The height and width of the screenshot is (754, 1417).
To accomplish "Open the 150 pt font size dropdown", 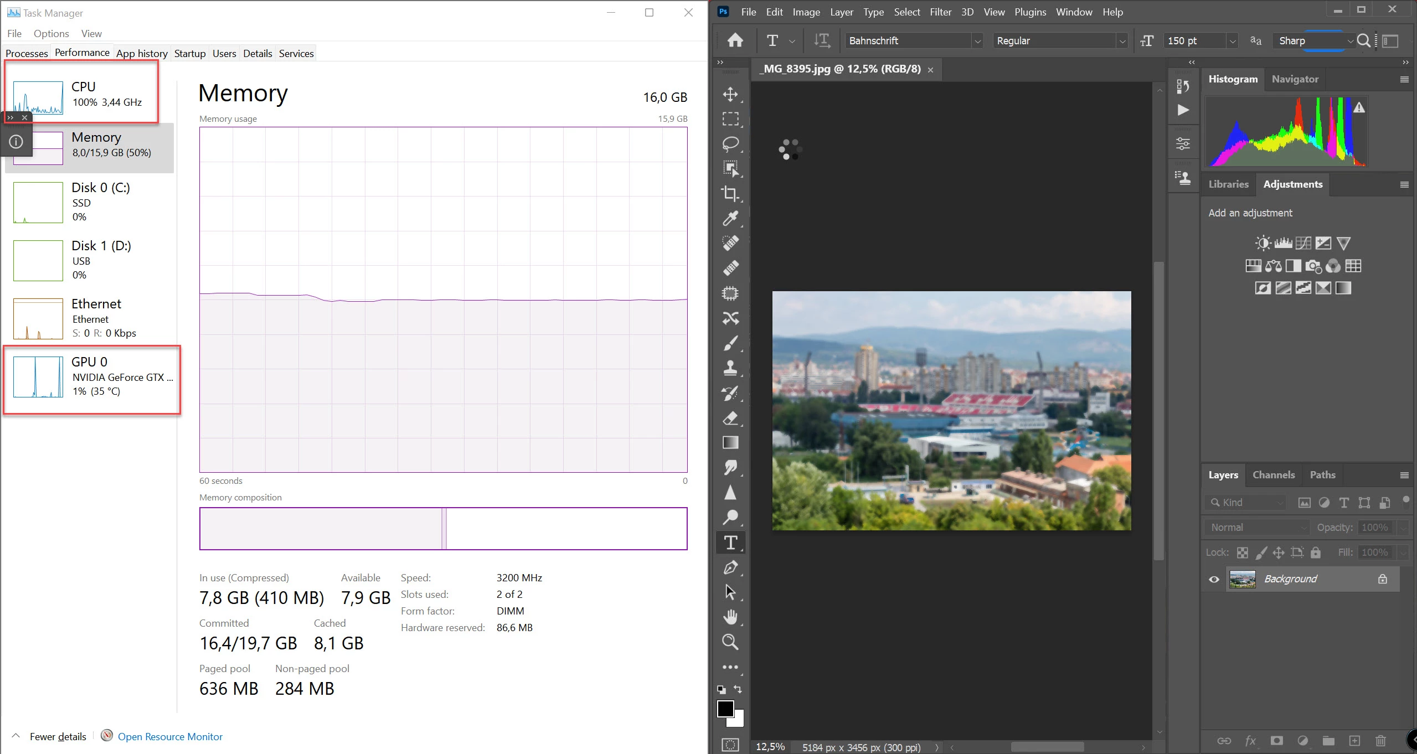I will pos(1232,41).
